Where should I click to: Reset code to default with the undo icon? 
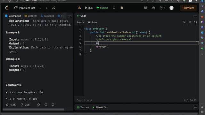(195, 22)
